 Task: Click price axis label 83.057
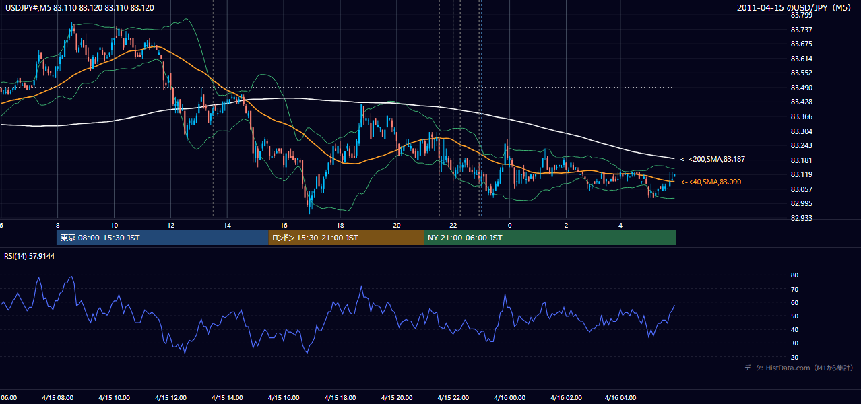(x=800, y=189)
